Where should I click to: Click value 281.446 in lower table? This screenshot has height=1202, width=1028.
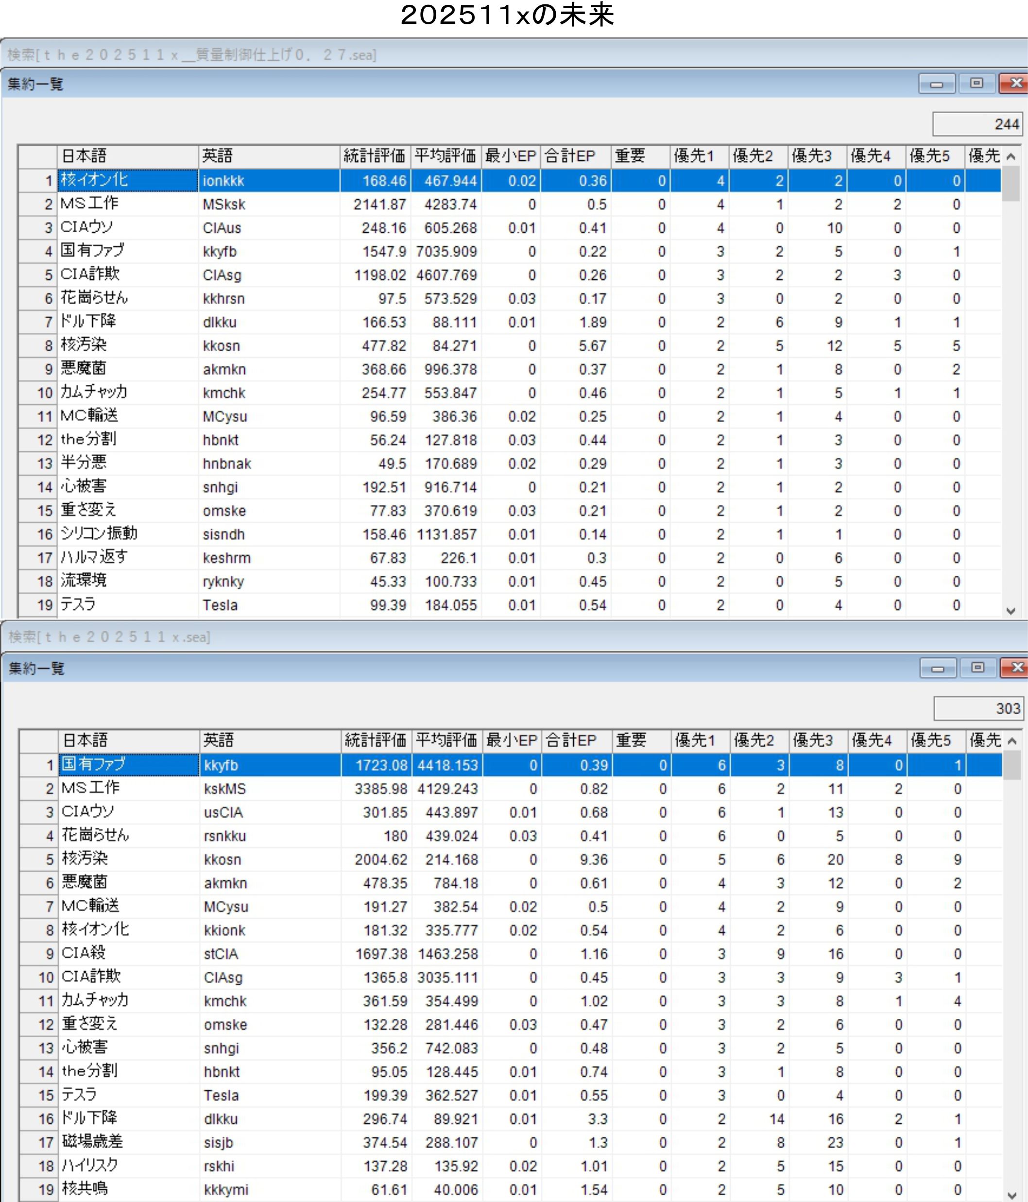pos(447,1025)
